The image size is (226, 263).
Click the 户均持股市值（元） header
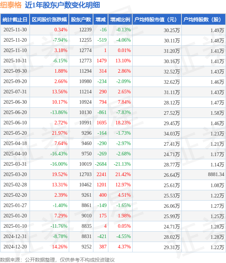[x=156, y=20]
